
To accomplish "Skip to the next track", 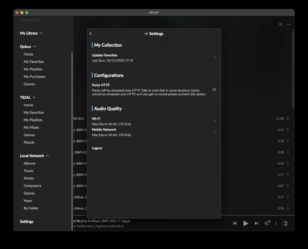I will 256,223.
